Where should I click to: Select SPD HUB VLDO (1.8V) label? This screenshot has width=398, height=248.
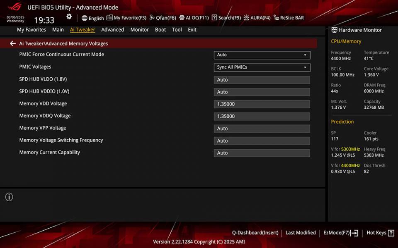43,79
